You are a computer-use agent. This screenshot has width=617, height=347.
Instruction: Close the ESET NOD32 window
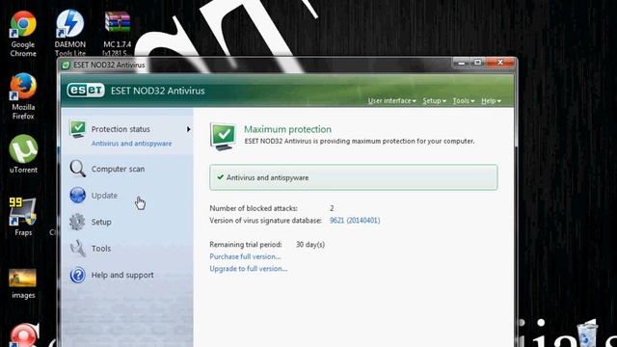click(x=500, y=63)
